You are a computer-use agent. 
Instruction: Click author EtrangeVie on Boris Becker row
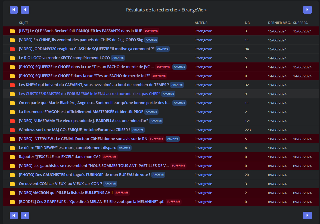click(x=203, y=31)
